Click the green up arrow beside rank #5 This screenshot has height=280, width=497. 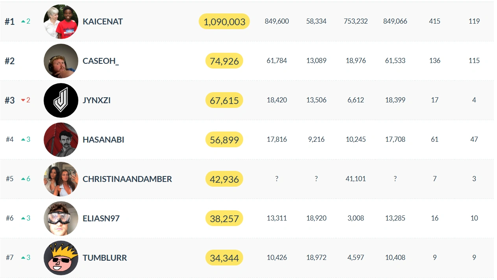coord(23,179)
